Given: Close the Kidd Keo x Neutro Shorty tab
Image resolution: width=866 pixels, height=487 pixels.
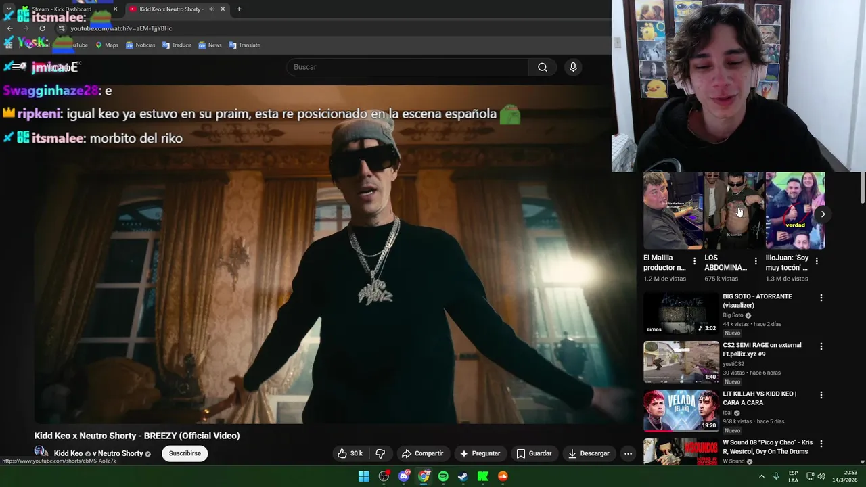Looking at the screenshot, I should (223, 9).
